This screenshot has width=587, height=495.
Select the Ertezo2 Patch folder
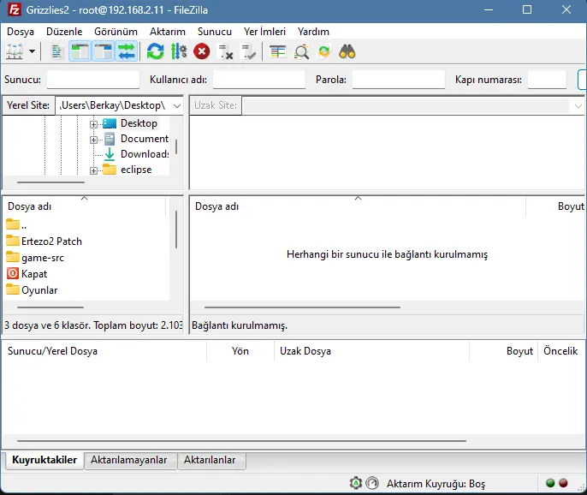click(x=51, y=242)
